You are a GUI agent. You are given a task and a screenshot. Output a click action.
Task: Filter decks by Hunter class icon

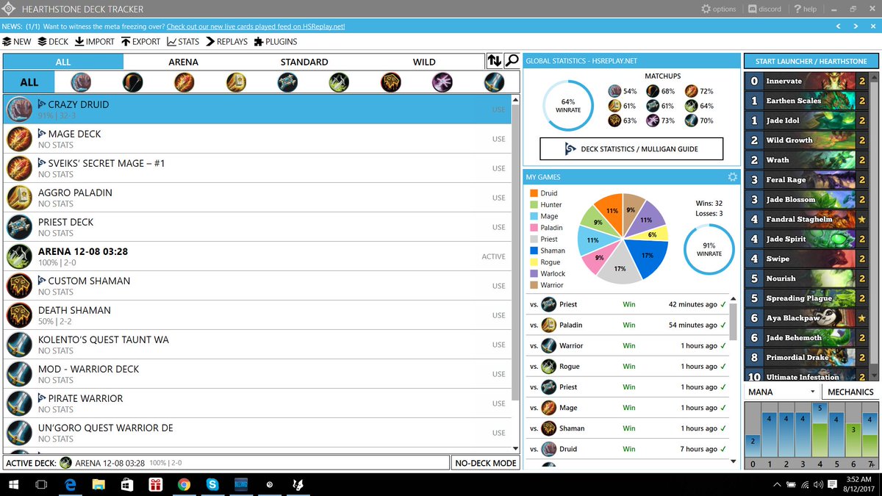click(132, 82)
